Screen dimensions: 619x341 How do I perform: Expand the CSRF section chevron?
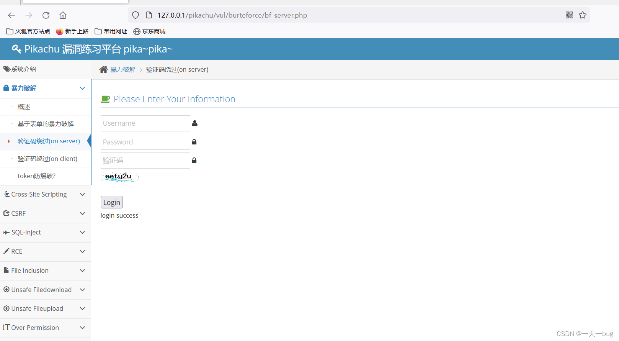tap(82, 213)
